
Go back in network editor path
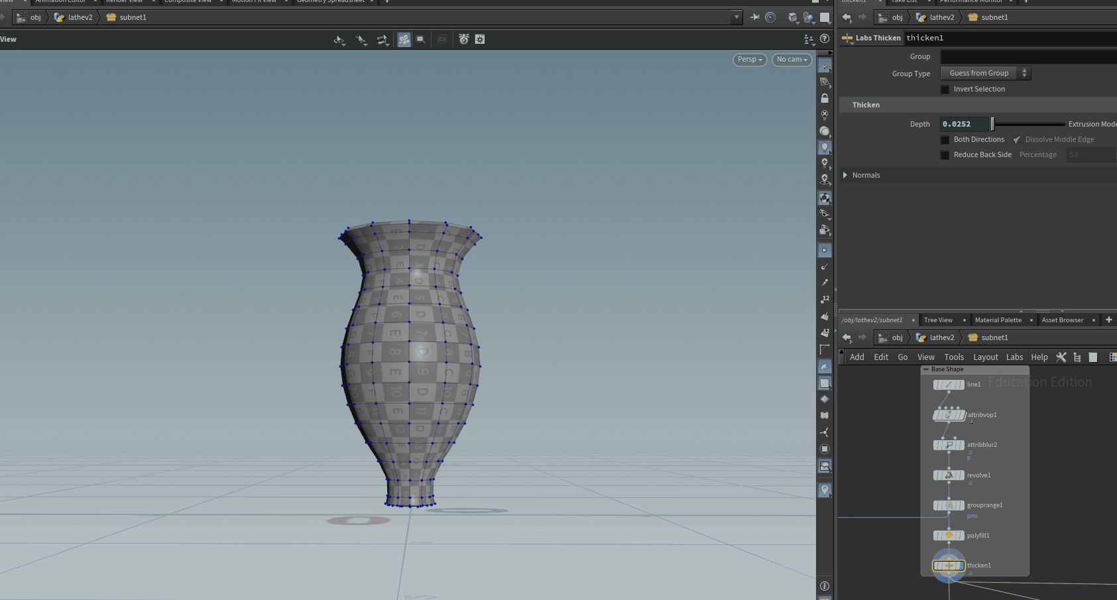pos(847,337)
